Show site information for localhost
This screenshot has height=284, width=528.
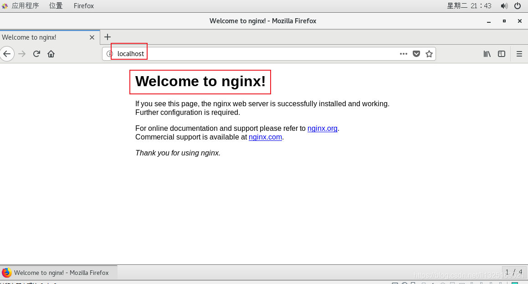(109, 54)
